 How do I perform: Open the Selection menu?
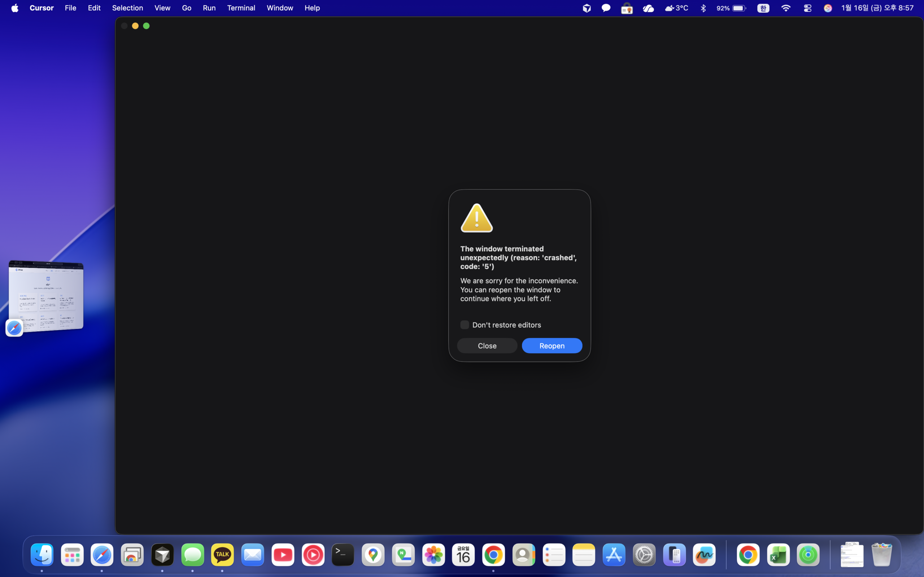[127, 8]
